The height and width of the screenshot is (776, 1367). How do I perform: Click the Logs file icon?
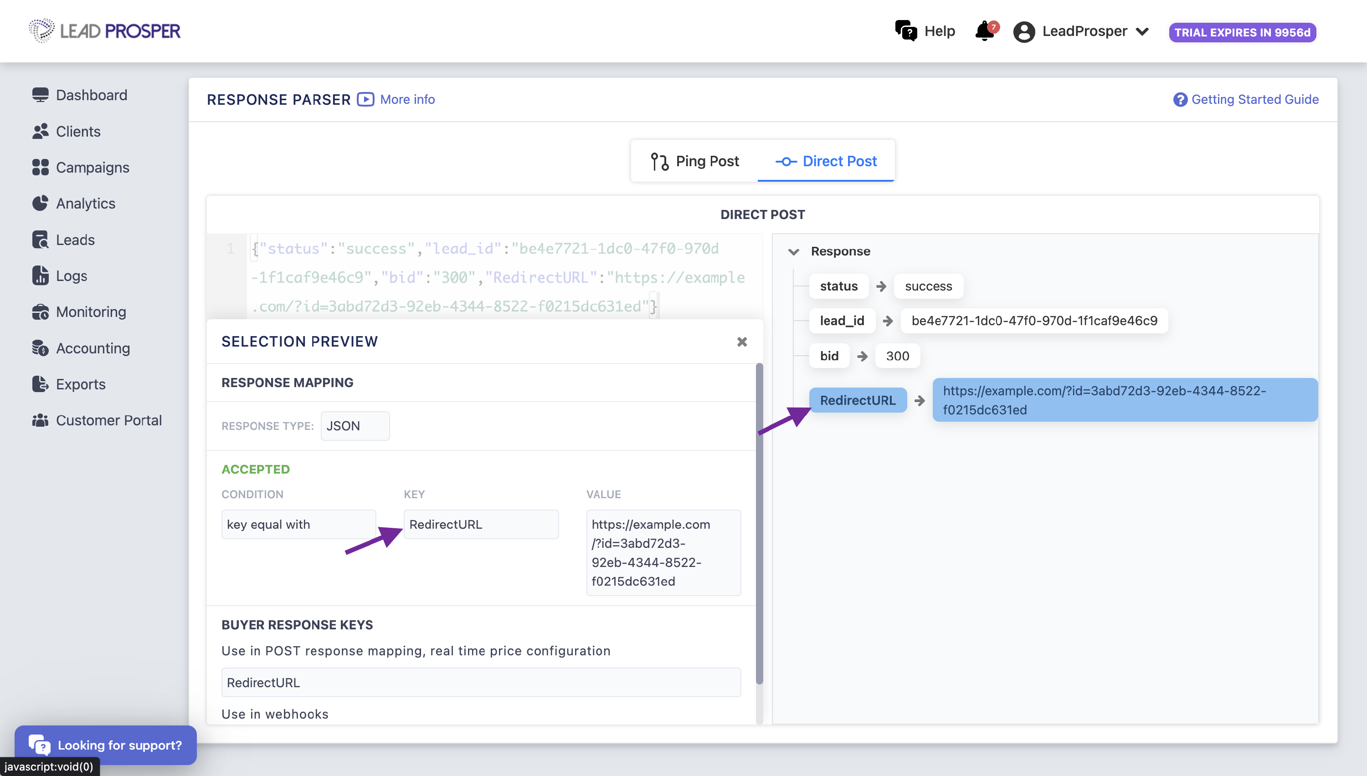pos(40,276)
